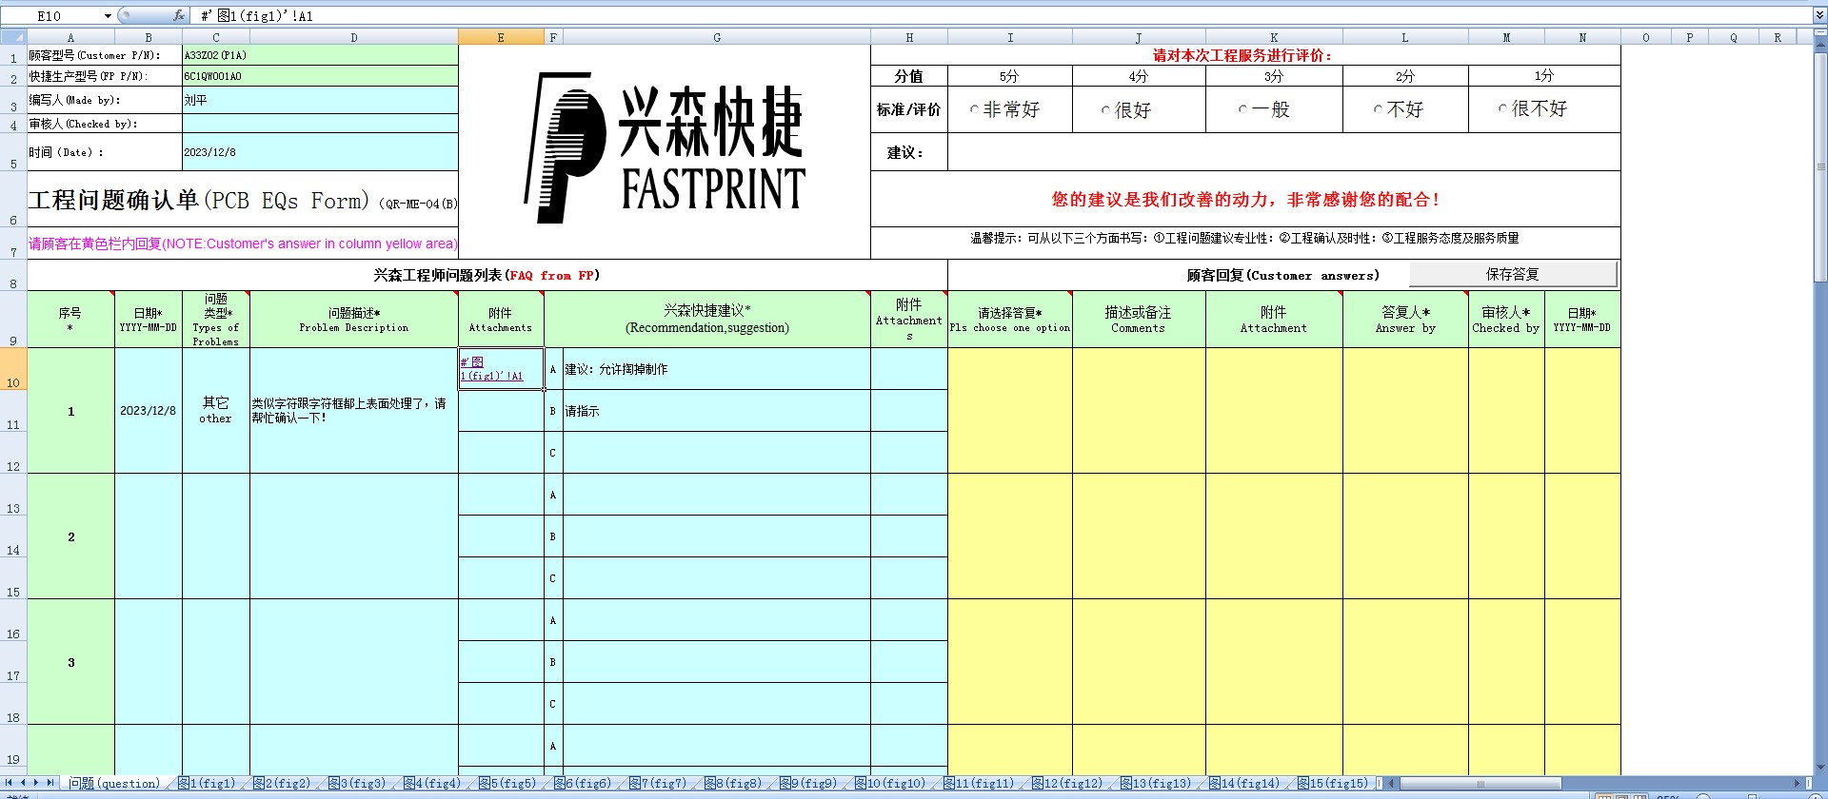Viewport: 1828px width, 799px height.
Task: Click the customer P/N cell A33Z02 (P1A)
Action: click(x=320, y=55)
